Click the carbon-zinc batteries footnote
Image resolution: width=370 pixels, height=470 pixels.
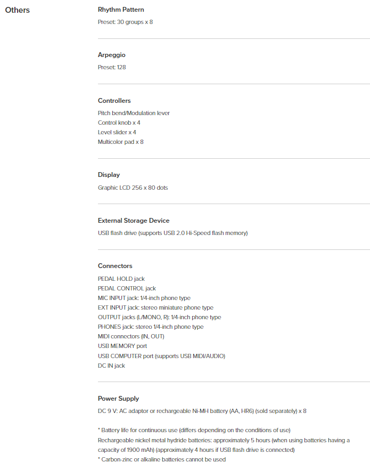click(x=162, y=459)
